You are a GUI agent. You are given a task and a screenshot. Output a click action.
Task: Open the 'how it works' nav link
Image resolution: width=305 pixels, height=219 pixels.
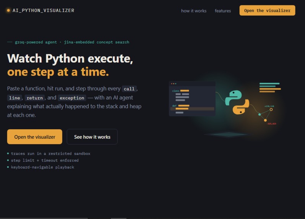(194, 11)
